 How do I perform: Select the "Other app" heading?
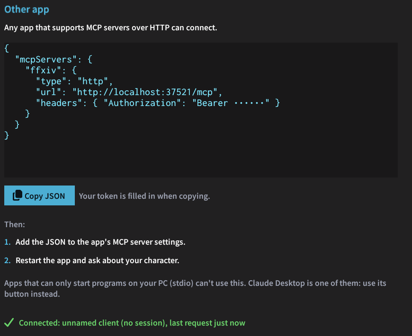tap(27, 10)
